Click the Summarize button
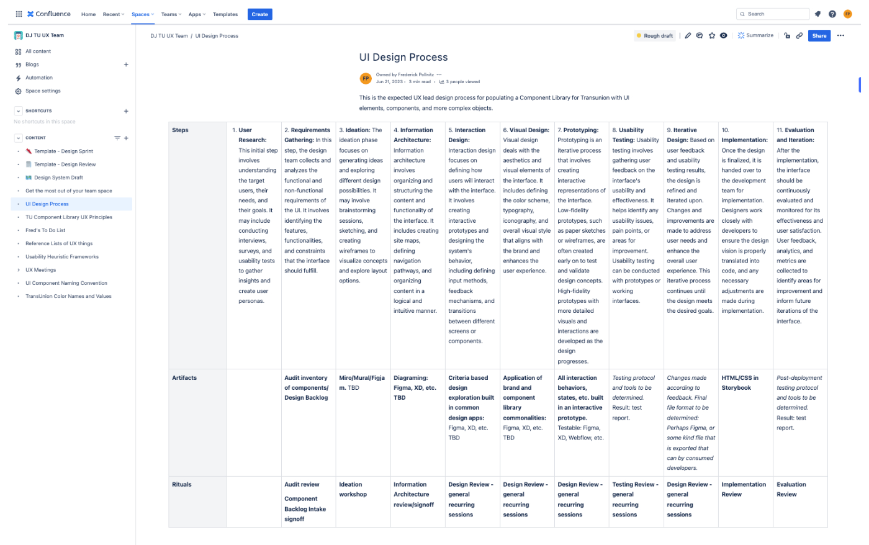This screenshot has width=869, height=545. (755, 36)
